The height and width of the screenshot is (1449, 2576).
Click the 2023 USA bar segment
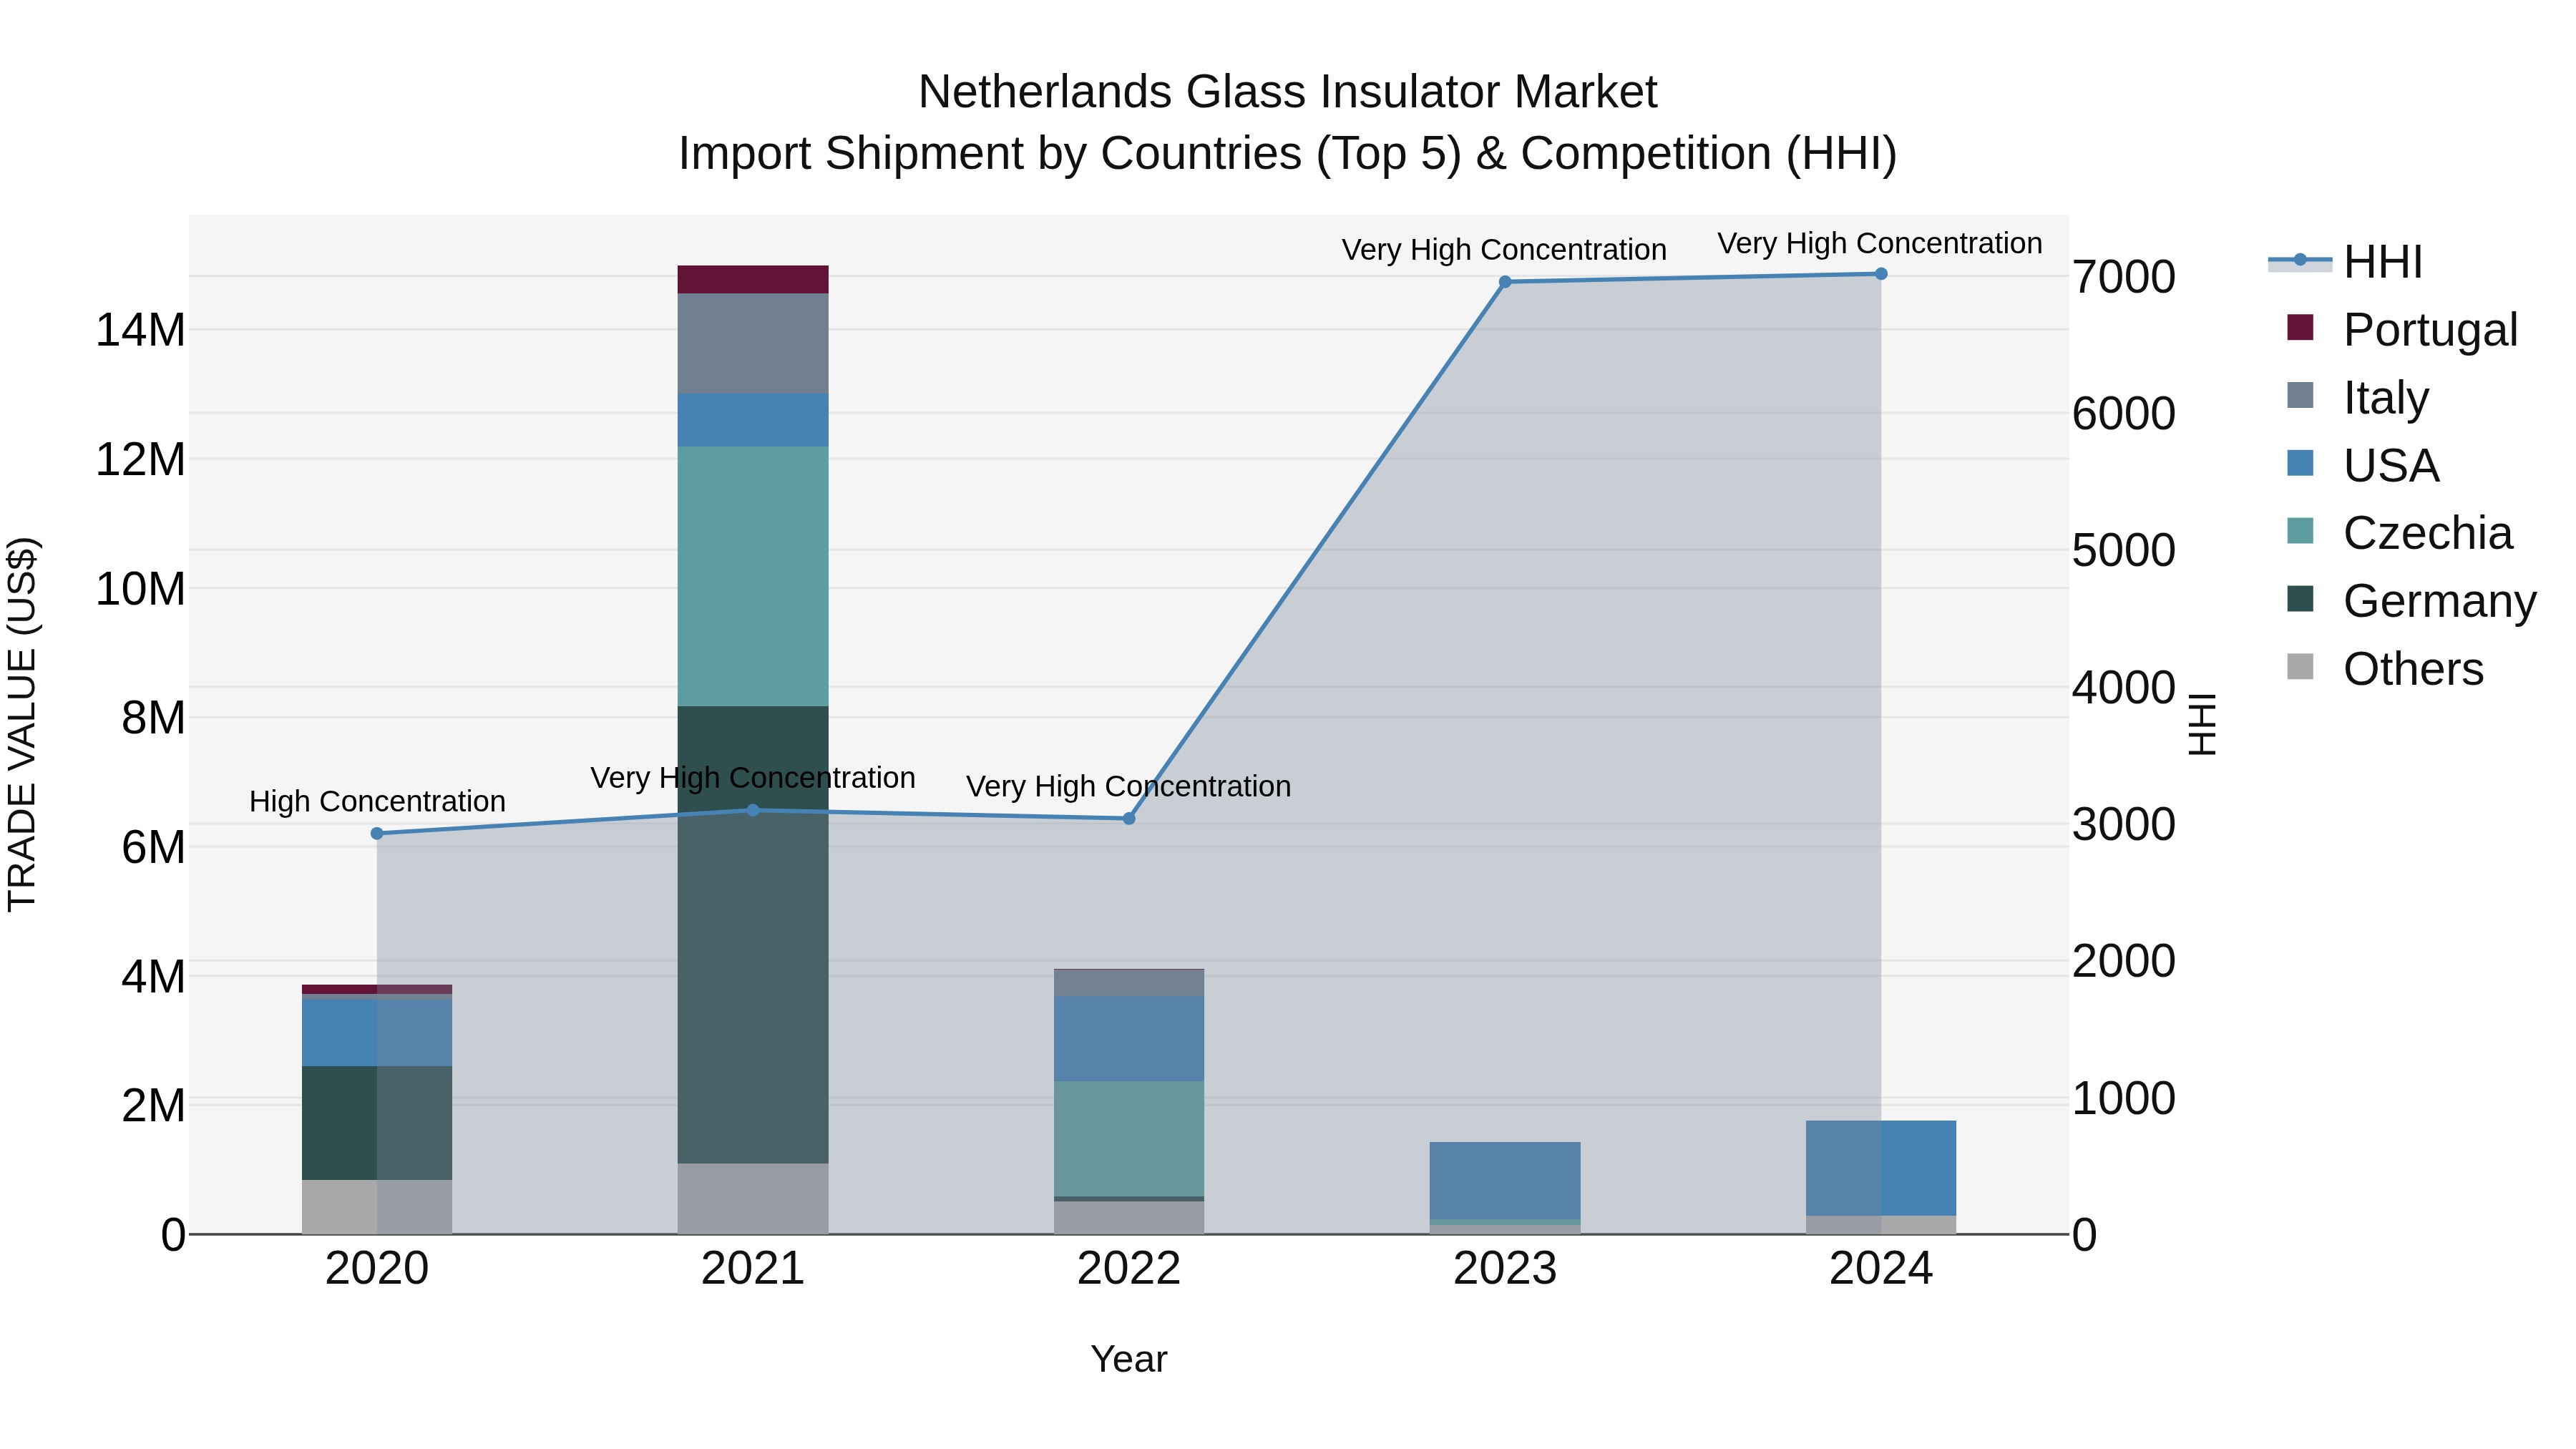(1505, 1181)
